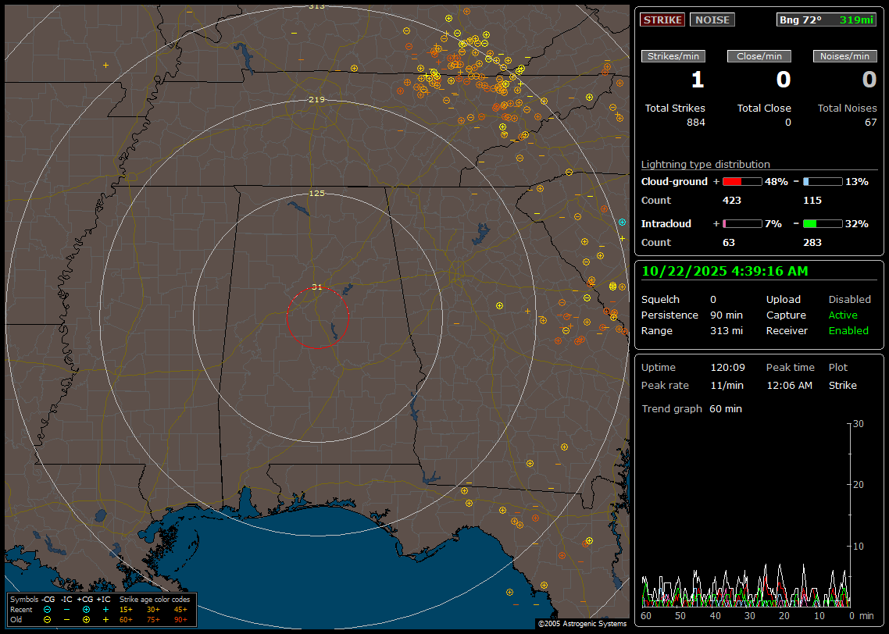Screen dimensions: 889x634
Task: Click the Receiver Enabled status
Action: click(848, 331)
